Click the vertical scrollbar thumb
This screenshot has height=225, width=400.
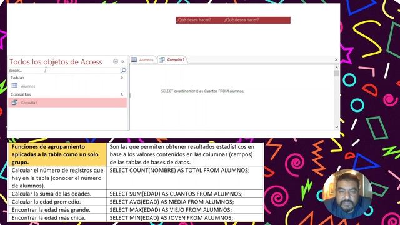[x=336, y=74]
